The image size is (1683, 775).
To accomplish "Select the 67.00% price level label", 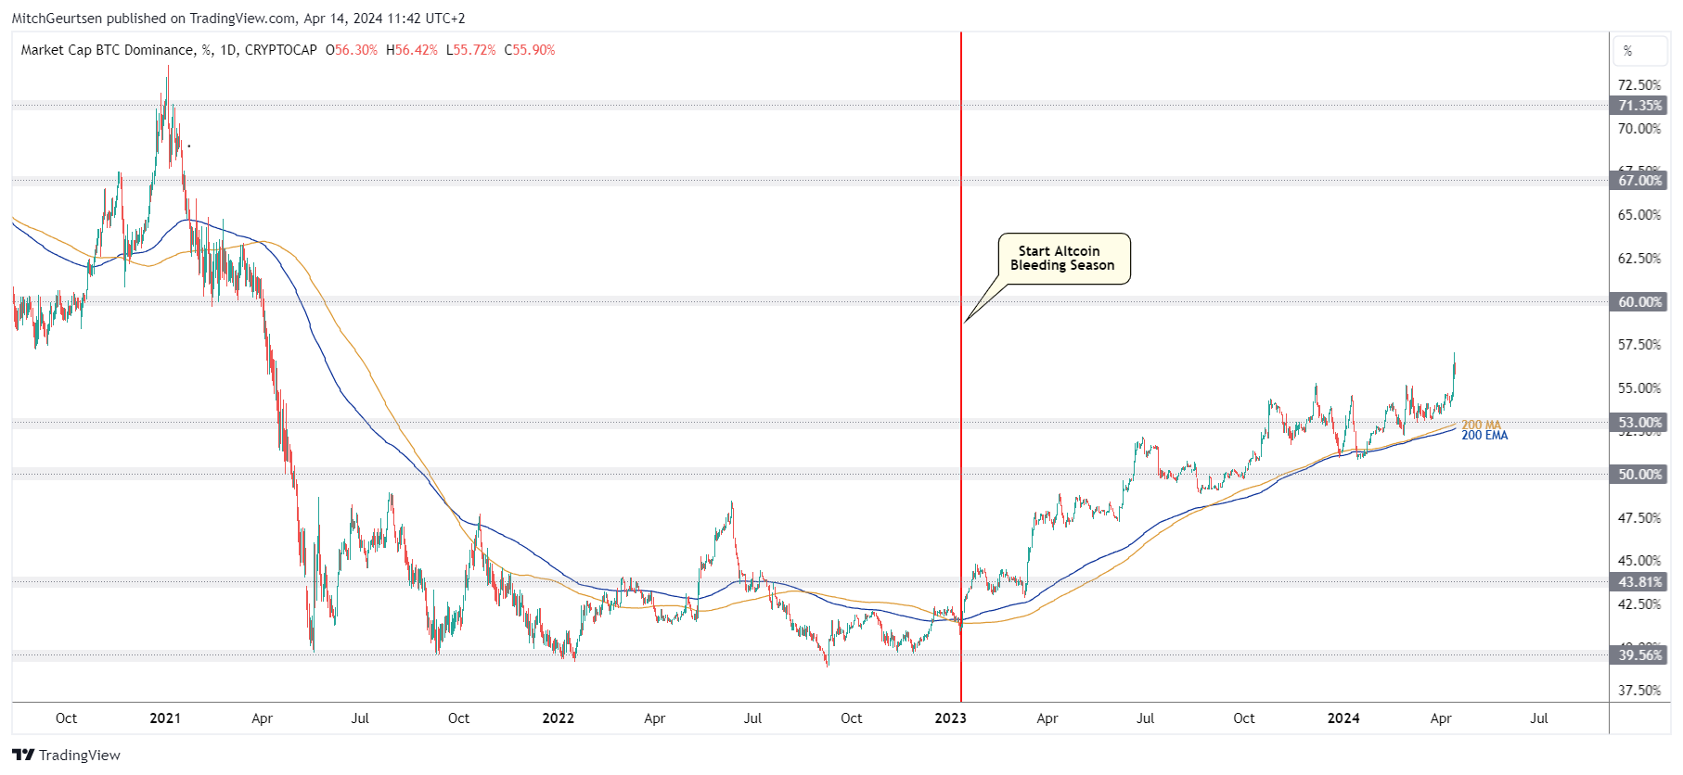I will pos(1639,181).
